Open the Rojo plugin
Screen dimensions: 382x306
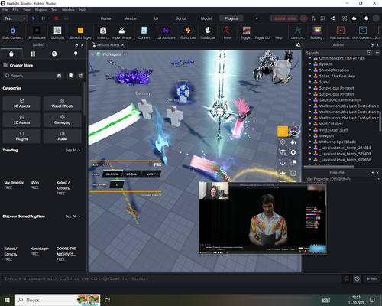tap(227, 33)
